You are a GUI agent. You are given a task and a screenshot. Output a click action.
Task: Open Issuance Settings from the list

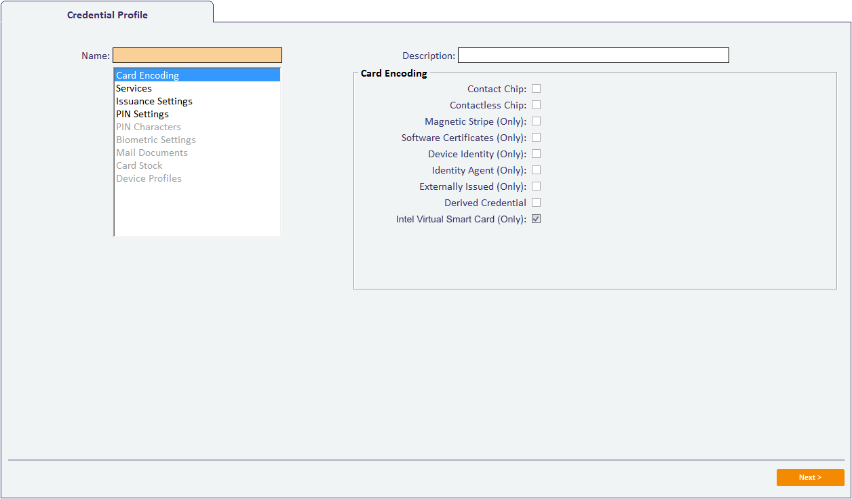(x=155, y=101)
